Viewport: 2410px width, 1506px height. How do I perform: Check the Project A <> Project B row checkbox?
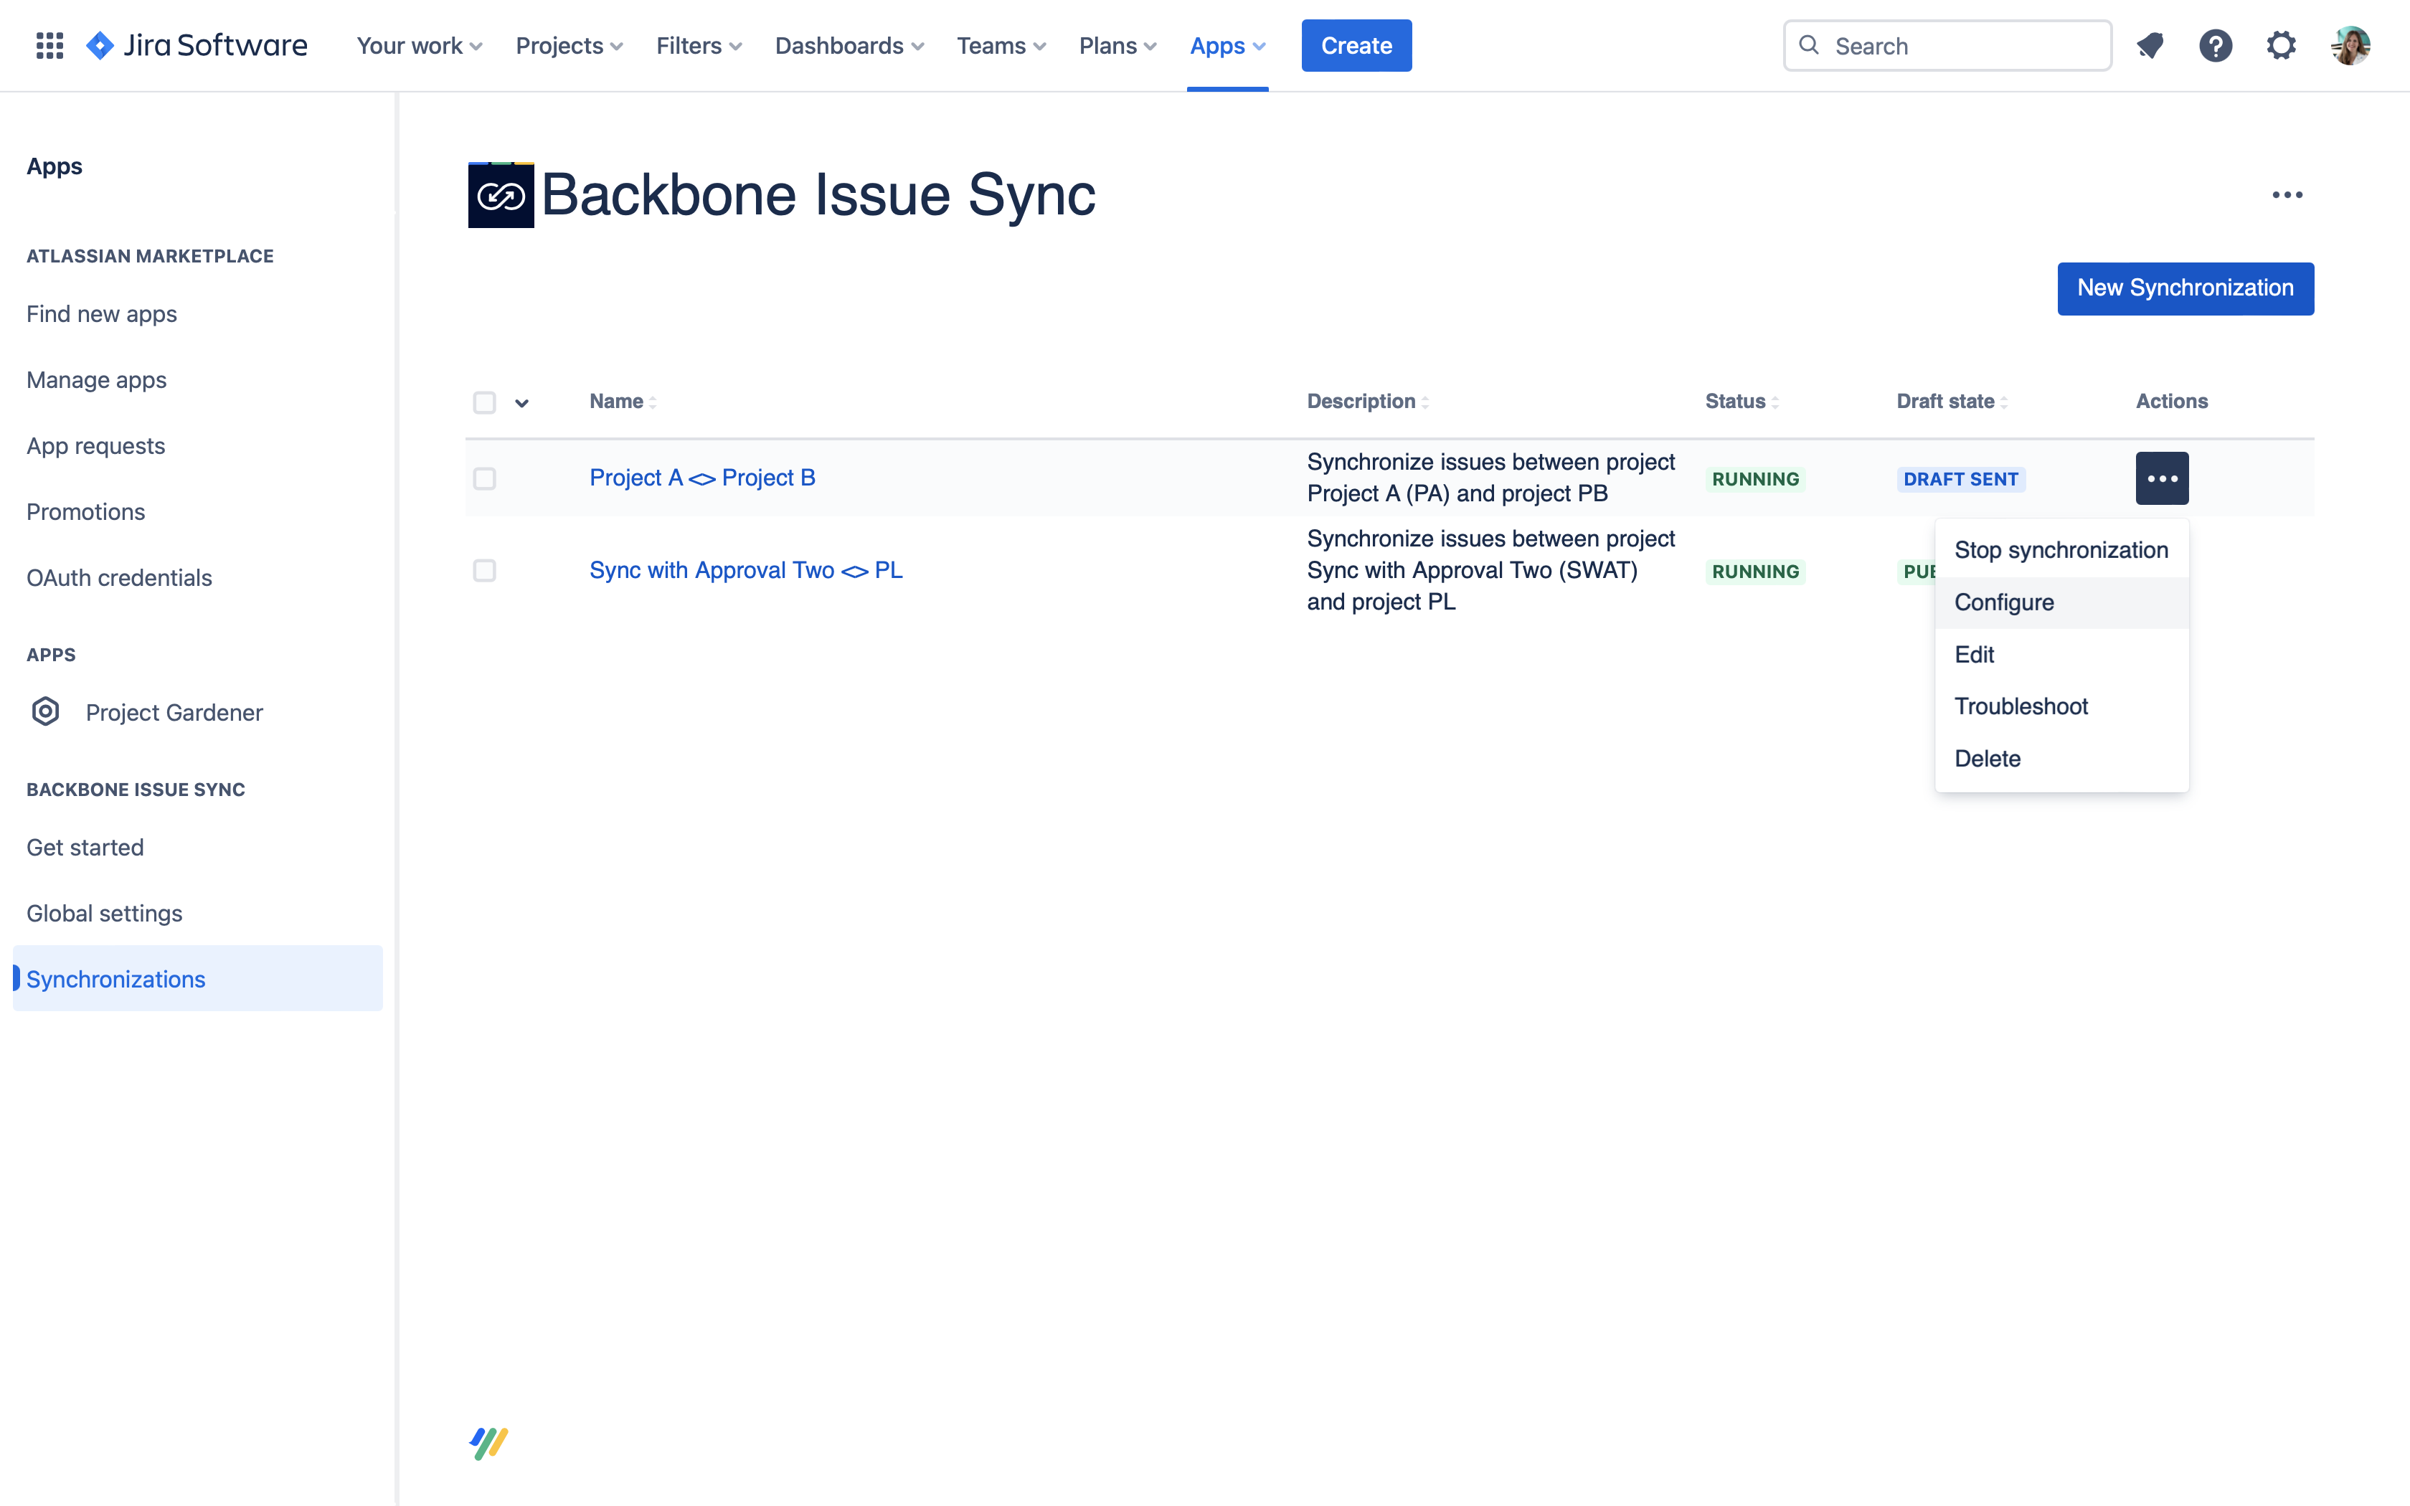484,479
